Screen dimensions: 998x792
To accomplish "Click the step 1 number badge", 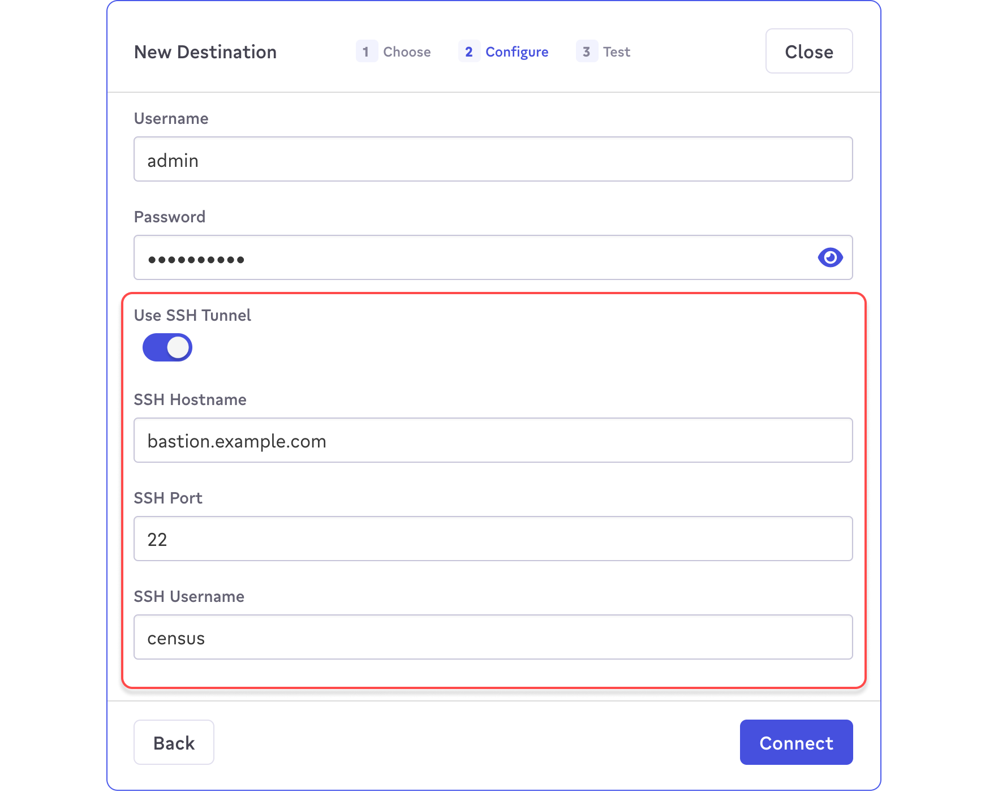I will click(x=366, y=51).
